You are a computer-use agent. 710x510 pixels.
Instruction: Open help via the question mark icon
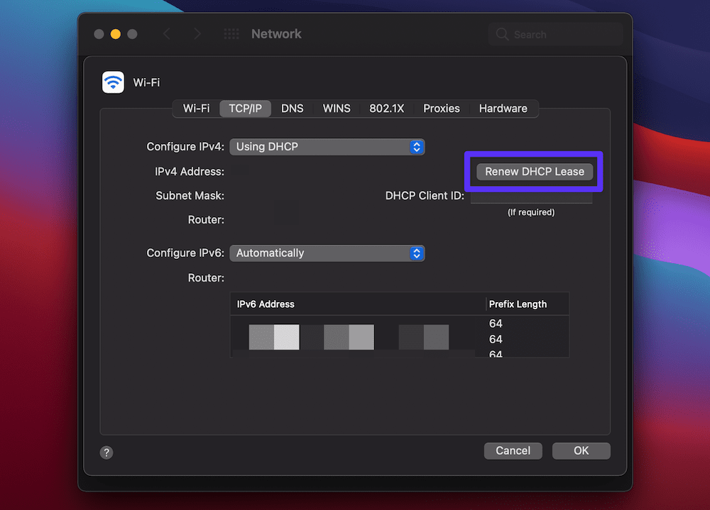pyautogui.click(x=106, y=452)
